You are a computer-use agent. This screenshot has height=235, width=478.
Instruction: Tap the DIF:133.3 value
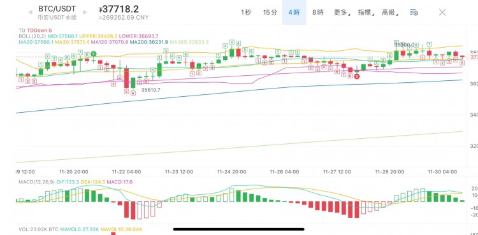[x=68, y=182]
